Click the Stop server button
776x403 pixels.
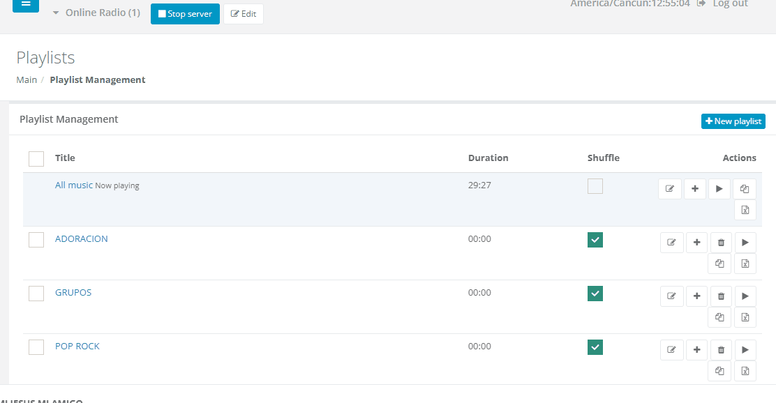point(185,14)
